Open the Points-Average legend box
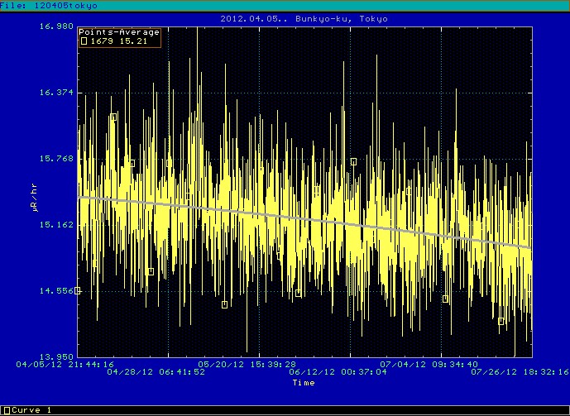570x416 pixels. coord(119,37)
